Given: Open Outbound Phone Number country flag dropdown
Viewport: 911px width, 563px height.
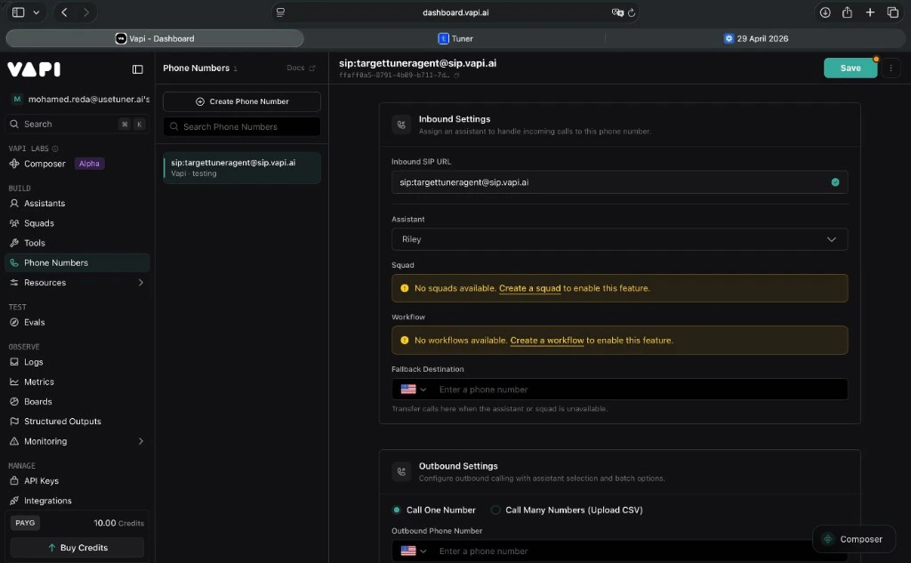Looking at the screenshot, I should click(413, 551).
